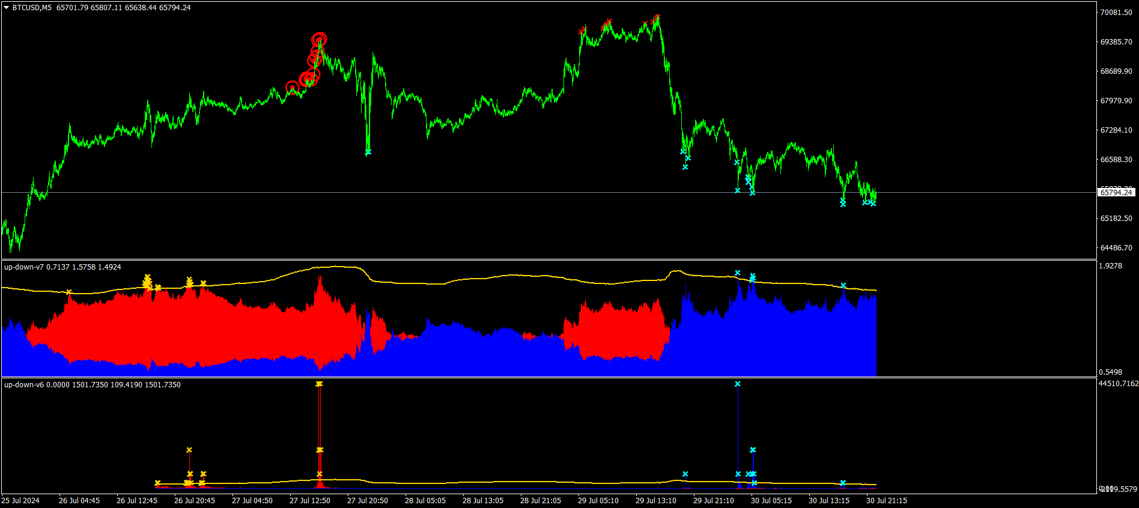Image resolution: width=1139 pixels, height=508 pixels.
Task: Click the 64486.70 price scale label
Action: (x=1116, y=248)
